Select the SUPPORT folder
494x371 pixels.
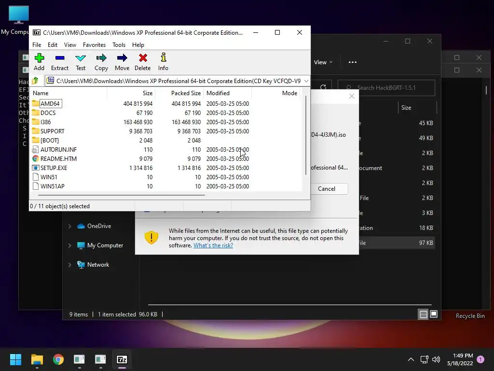tap(48, 131)
